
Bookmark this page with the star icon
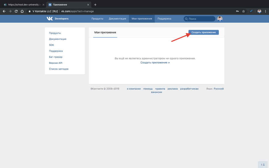tap(244, 11)
